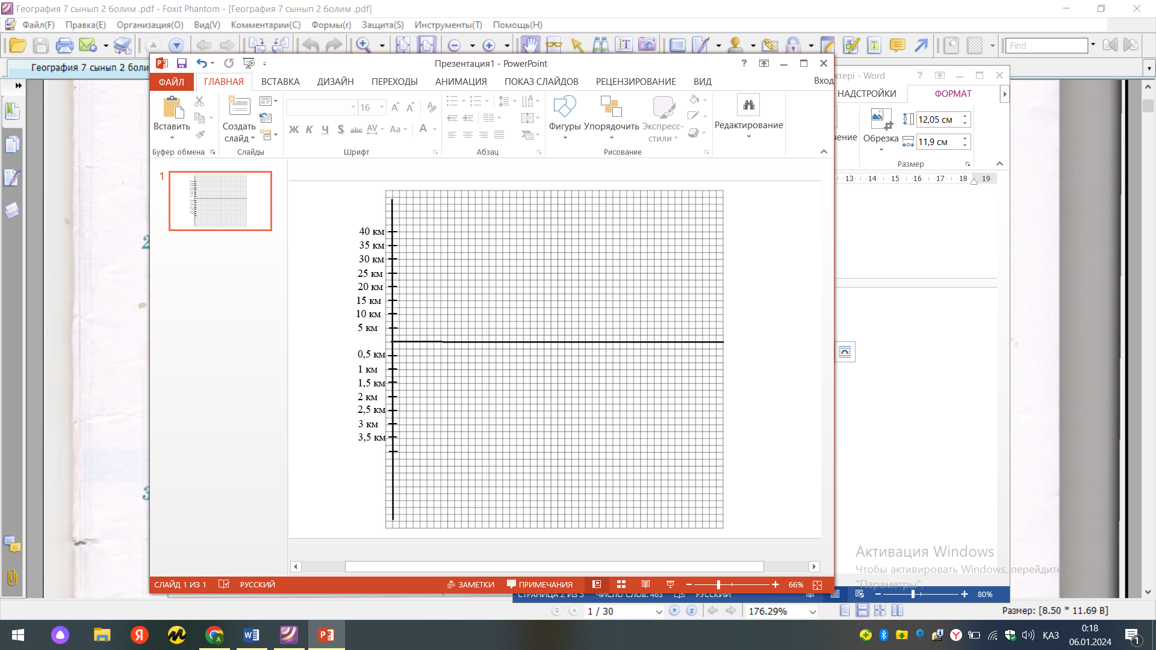The width and height of the screenshot is (1156, 650).
Task: Open the font size dropdown
Action: click(382, 107)
